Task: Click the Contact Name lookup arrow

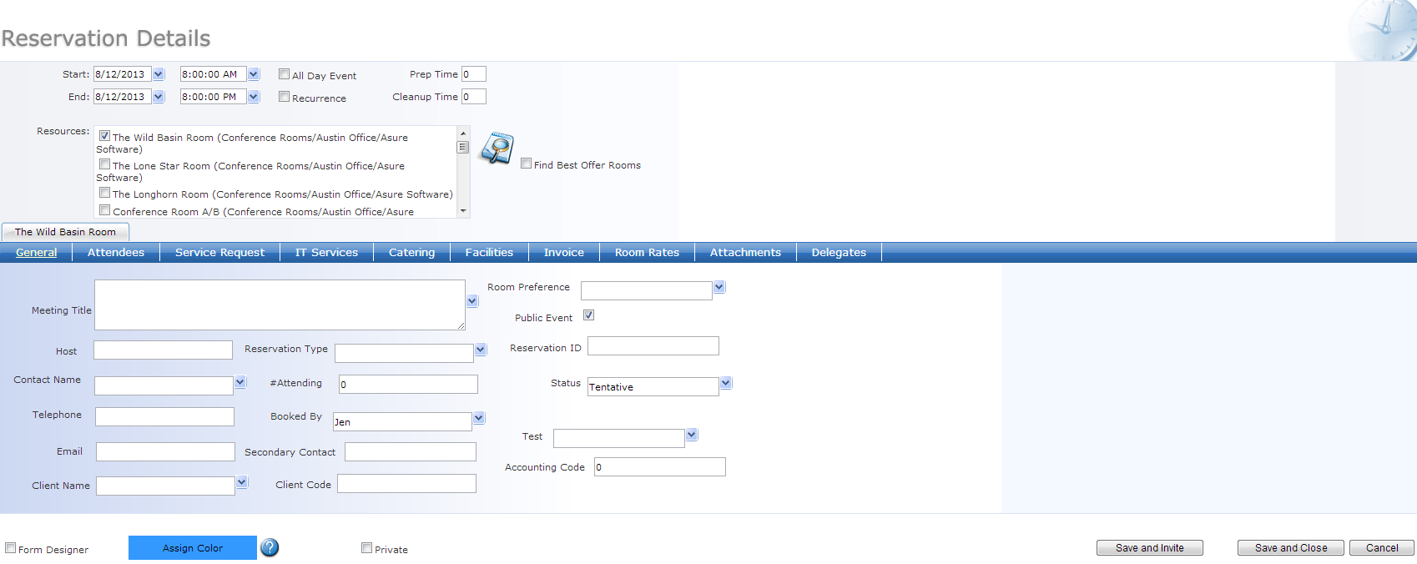Action: [x=240, y=382]
